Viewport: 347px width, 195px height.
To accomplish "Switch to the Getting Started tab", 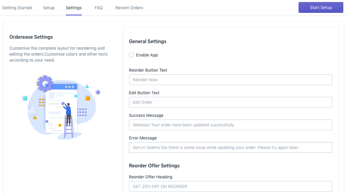I will (17, 8).
